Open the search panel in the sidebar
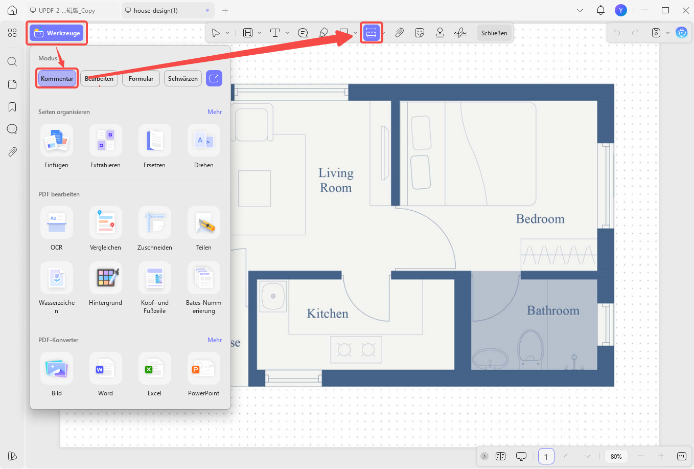This screenshot has height=469, width=694. click(12, 62)
